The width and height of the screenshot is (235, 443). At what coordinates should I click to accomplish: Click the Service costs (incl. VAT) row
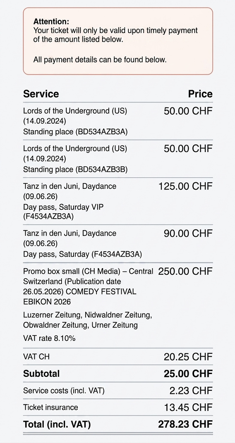[x=117, y=391]
